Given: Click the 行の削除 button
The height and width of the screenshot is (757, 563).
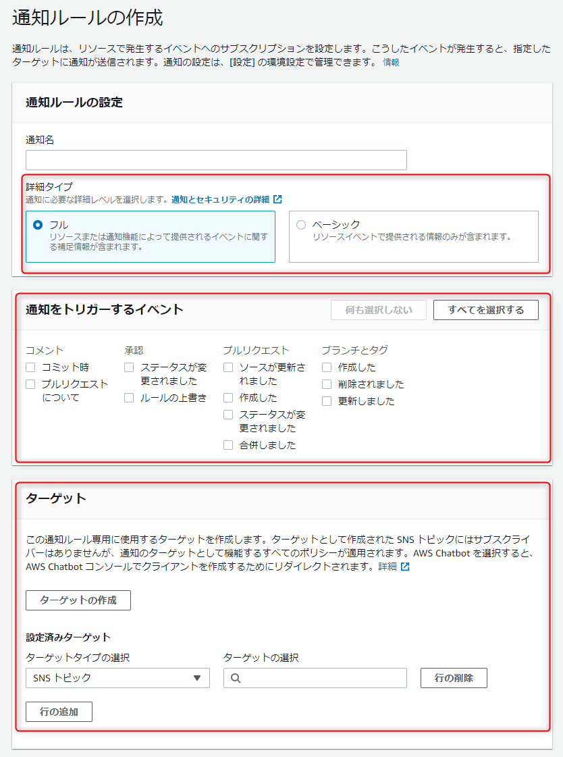Looking at the screenshot, I should click(454, 678).
